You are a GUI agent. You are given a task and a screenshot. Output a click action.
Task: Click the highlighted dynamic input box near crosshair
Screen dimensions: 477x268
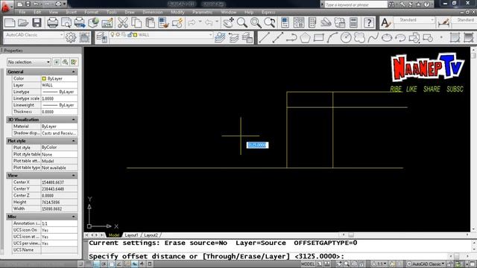pyautogui.click(x=257, y=145)
